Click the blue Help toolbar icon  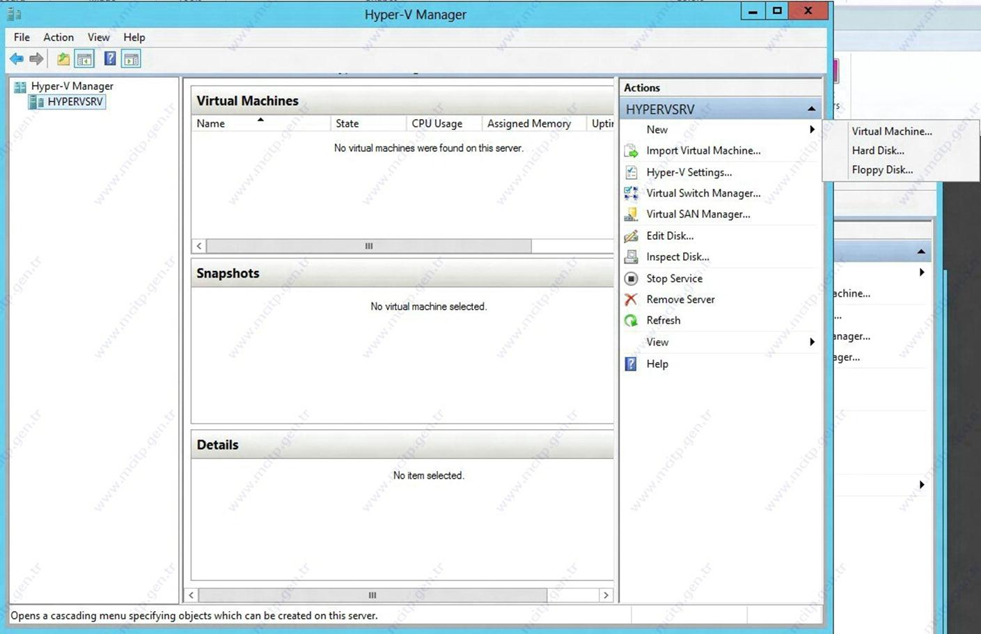click(x=110, y=59)
